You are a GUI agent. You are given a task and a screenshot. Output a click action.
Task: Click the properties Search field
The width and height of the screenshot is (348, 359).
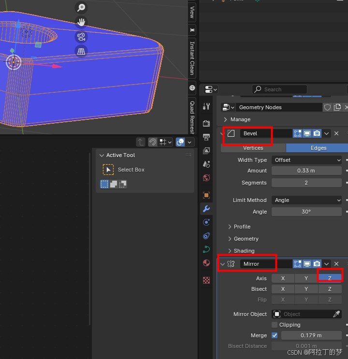(x=279, y=89)
